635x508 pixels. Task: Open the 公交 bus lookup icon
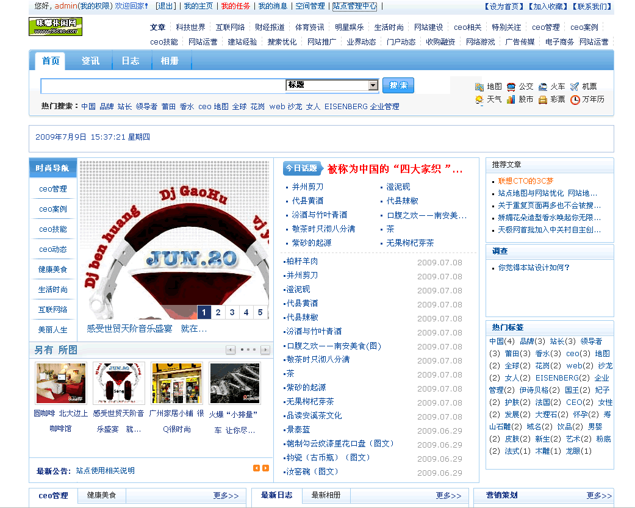click(x=511, y=87)
